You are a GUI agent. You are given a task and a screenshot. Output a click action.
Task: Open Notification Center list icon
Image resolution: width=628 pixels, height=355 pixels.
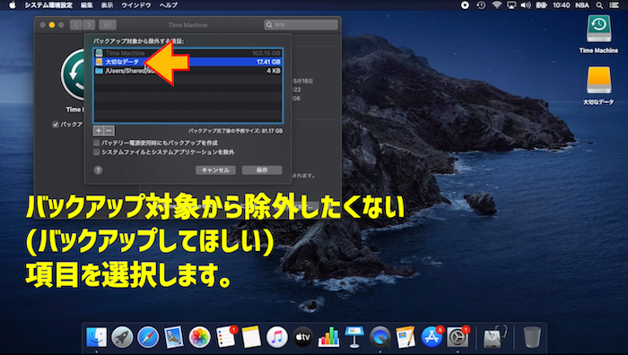(615, 5)
